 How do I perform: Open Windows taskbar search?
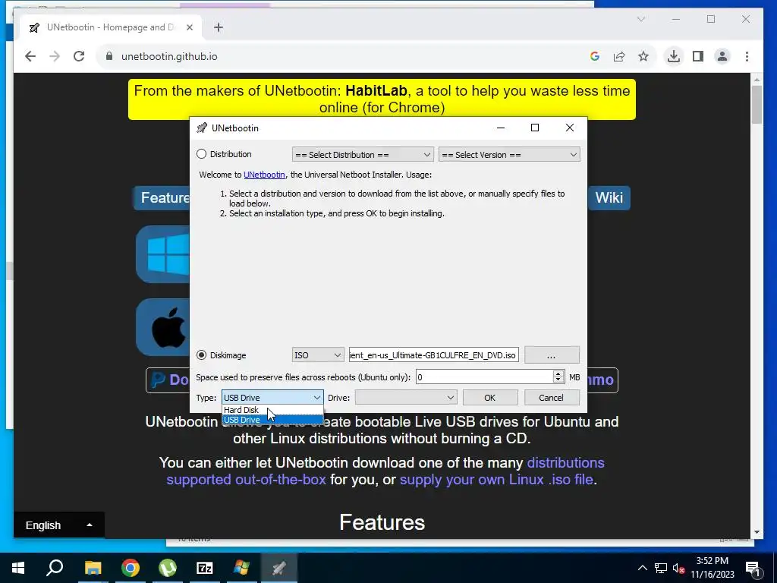[55, 568]
